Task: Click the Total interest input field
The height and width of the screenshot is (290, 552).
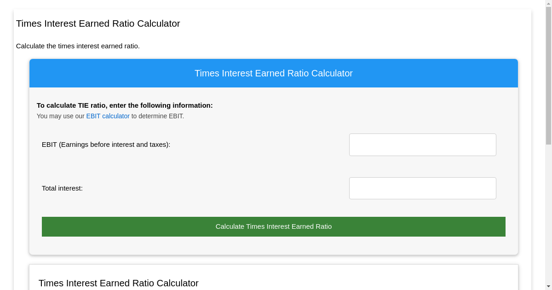Action: [422, 188]
